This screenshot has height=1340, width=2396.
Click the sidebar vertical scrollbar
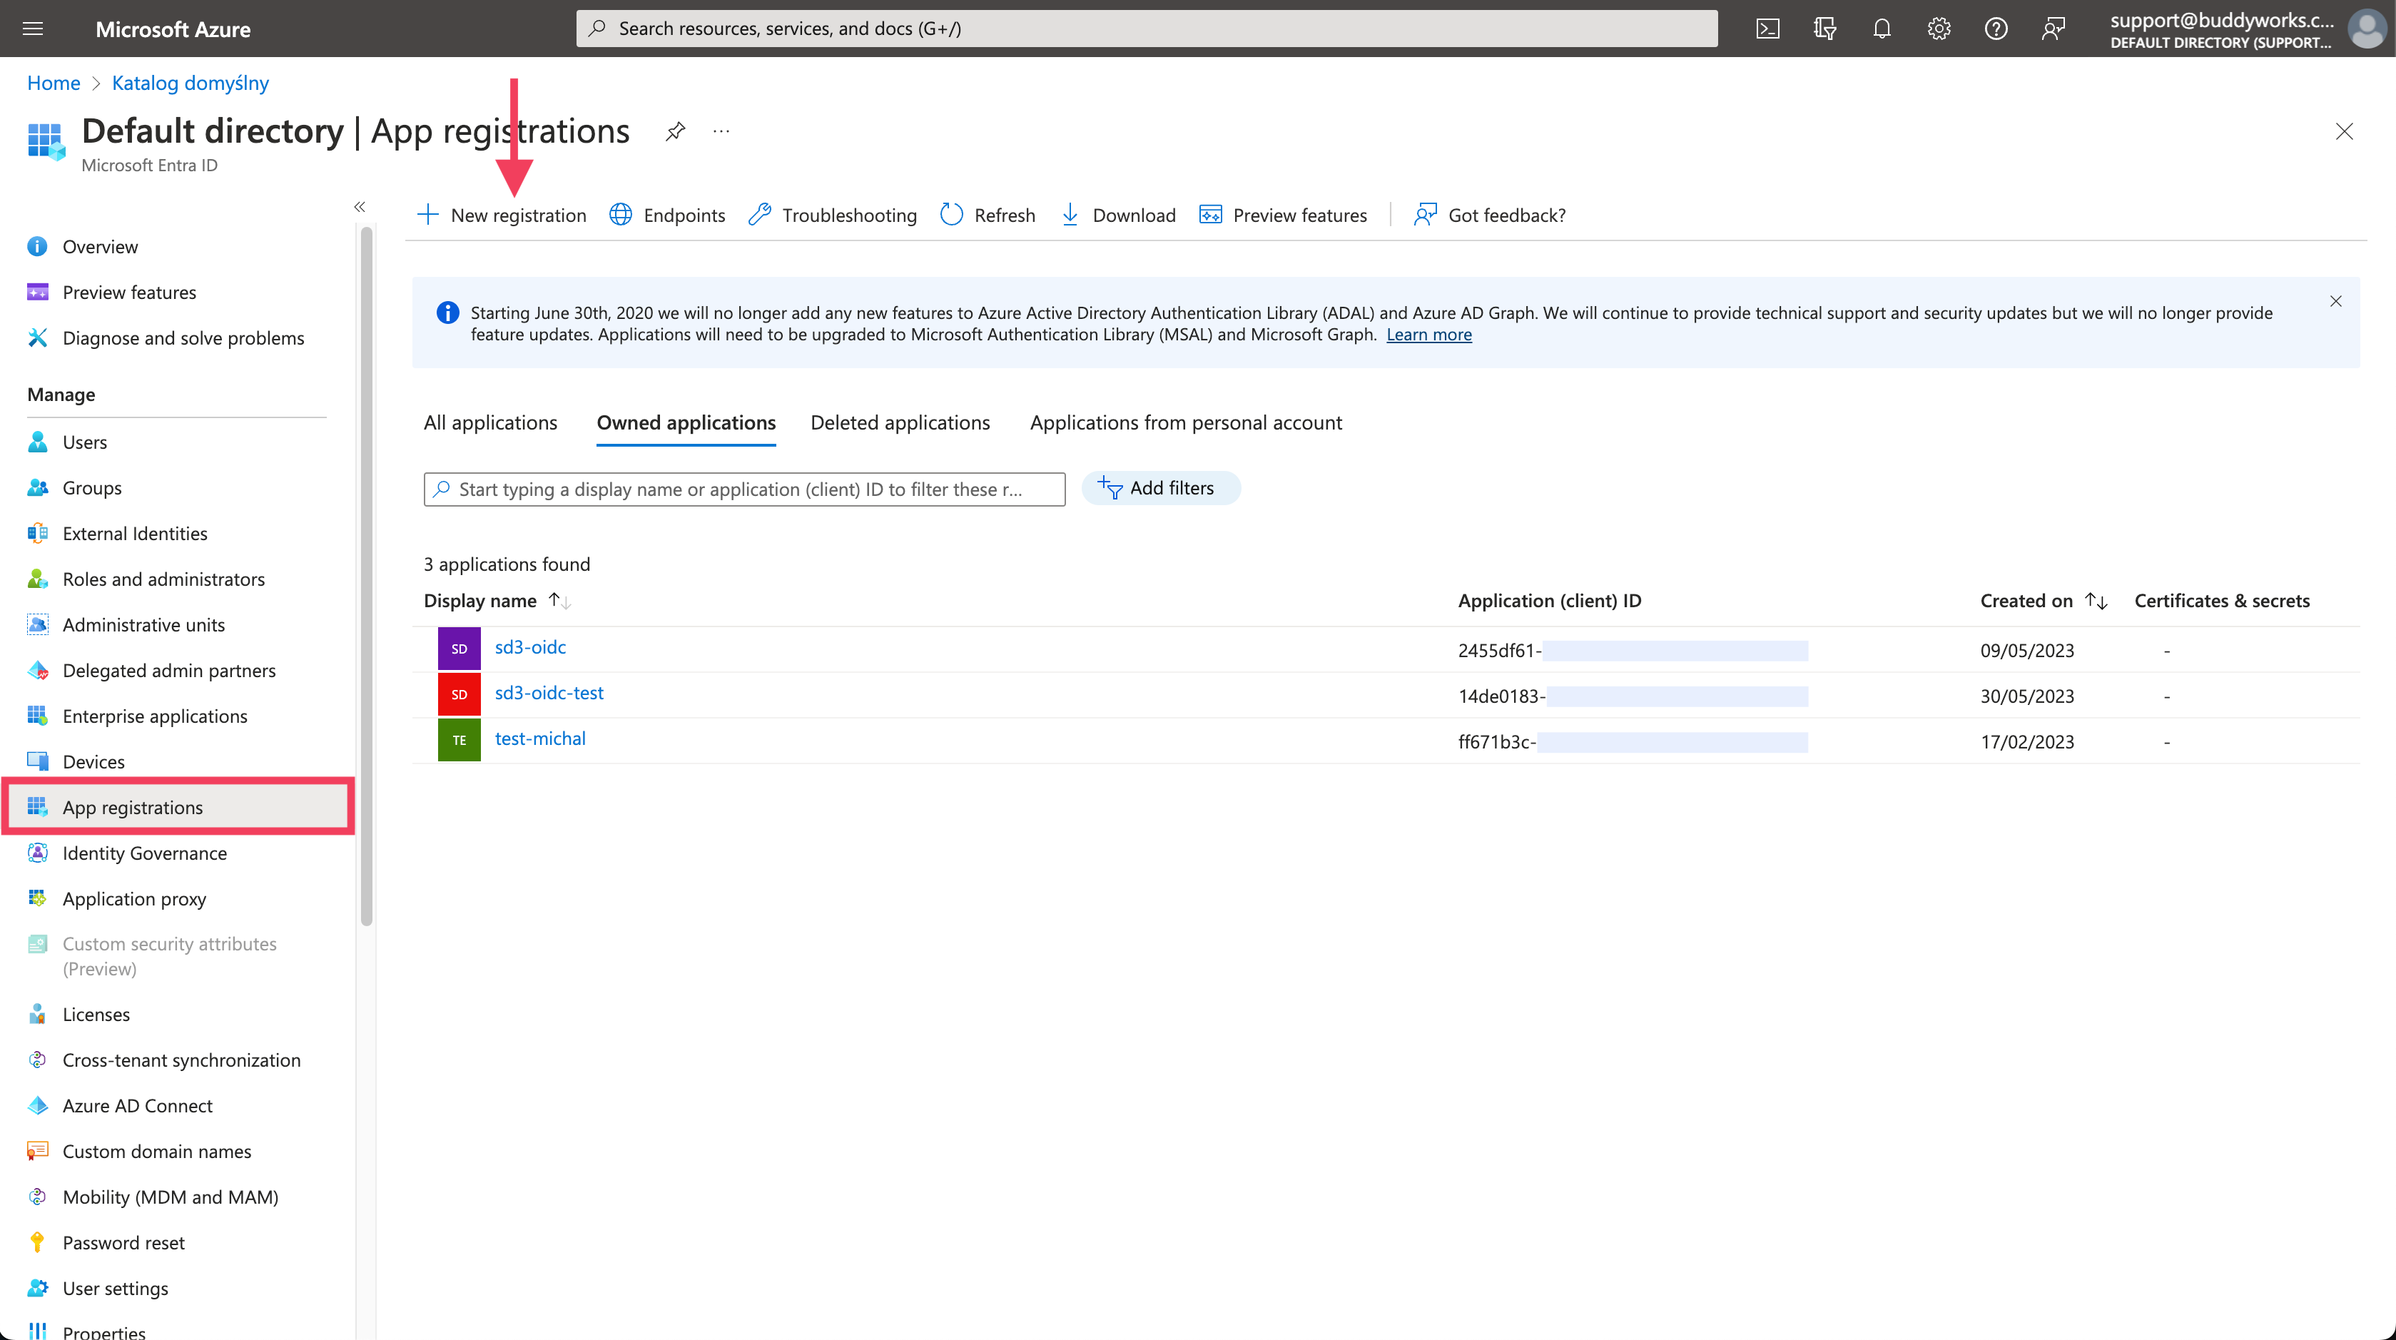click(367, 577)
